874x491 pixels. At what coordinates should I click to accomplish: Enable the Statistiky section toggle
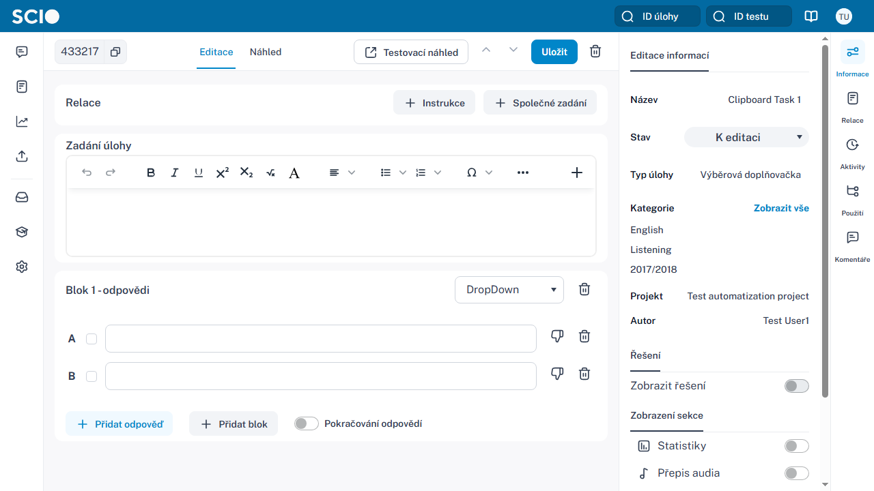tap(797, 446)
